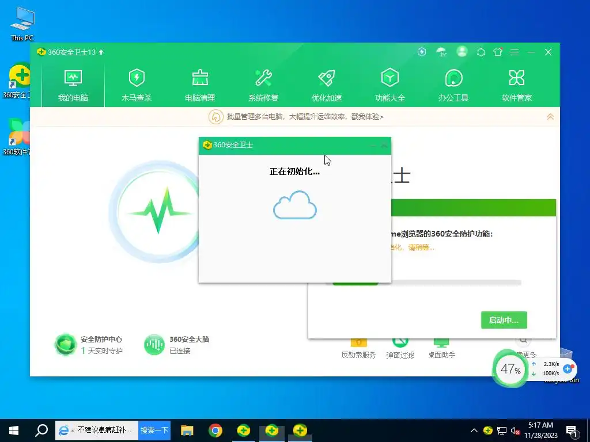590x442 pixels.
Task: Show hidden tray icons chevron
Action: pos(474,430)
